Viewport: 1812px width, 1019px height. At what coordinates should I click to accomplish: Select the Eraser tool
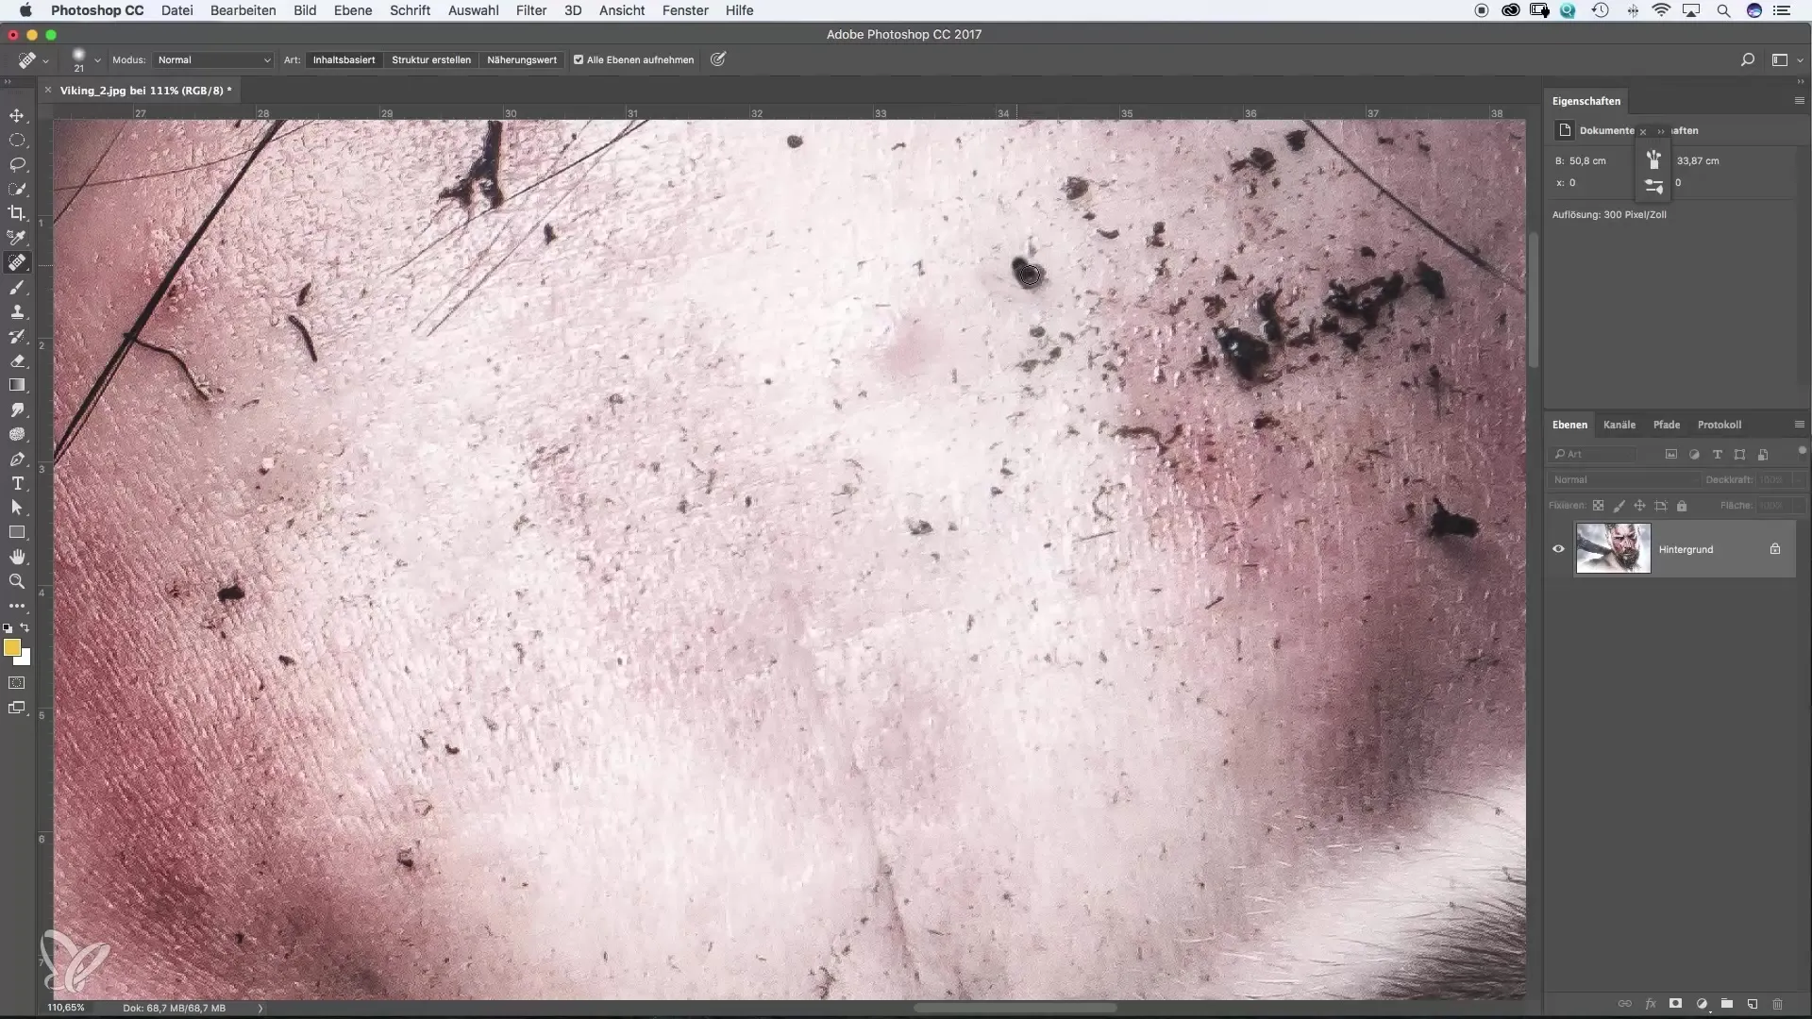(17, 360)
